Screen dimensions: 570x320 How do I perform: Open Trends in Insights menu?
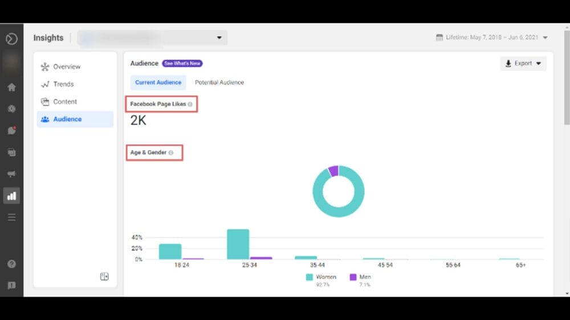pyautogui.click(x=63, y=84)
